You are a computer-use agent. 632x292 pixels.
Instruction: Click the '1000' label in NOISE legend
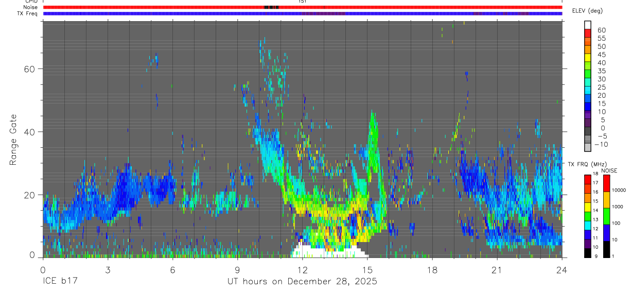[x=618, y=207]
